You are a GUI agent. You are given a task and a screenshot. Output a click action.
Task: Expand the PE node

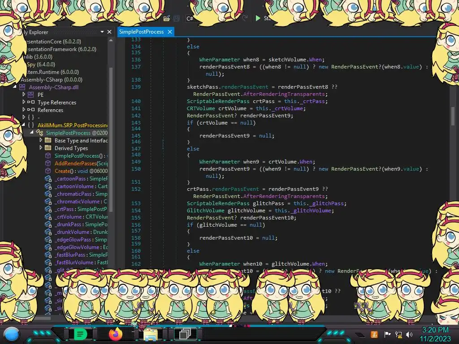click(24, 94)
